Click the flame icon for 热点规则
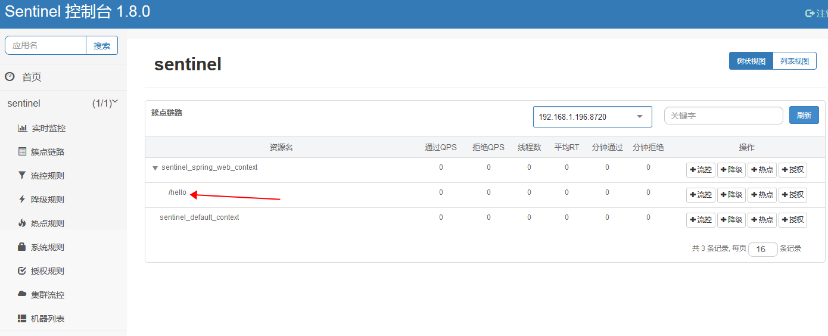 [22, 223]
